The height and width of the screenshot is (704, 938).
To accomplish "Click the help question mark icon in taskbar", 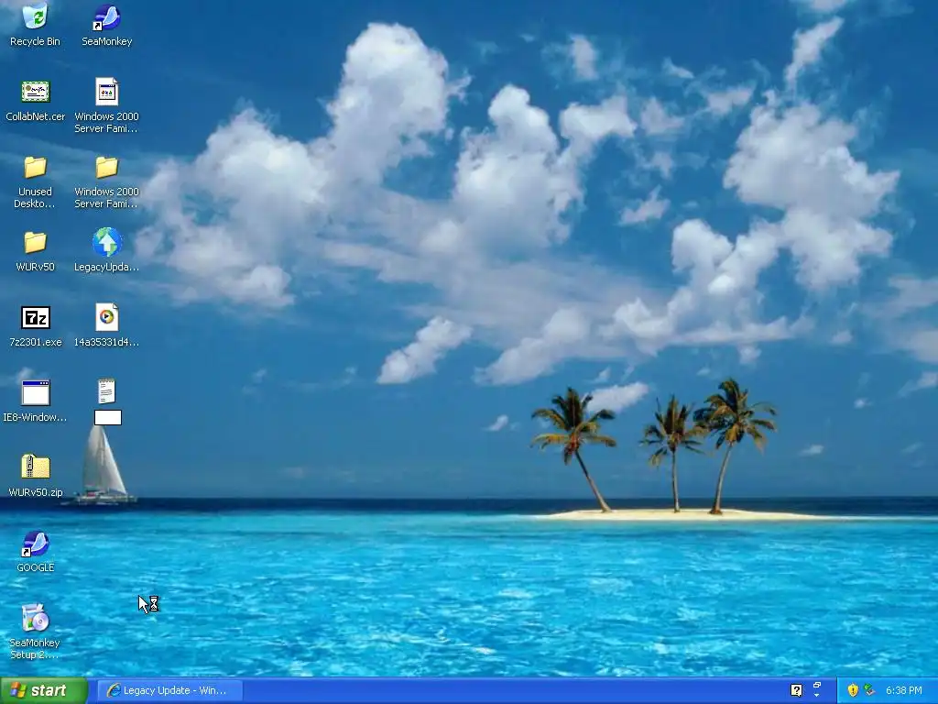I will pyautogui.click(x=796, y=690).
